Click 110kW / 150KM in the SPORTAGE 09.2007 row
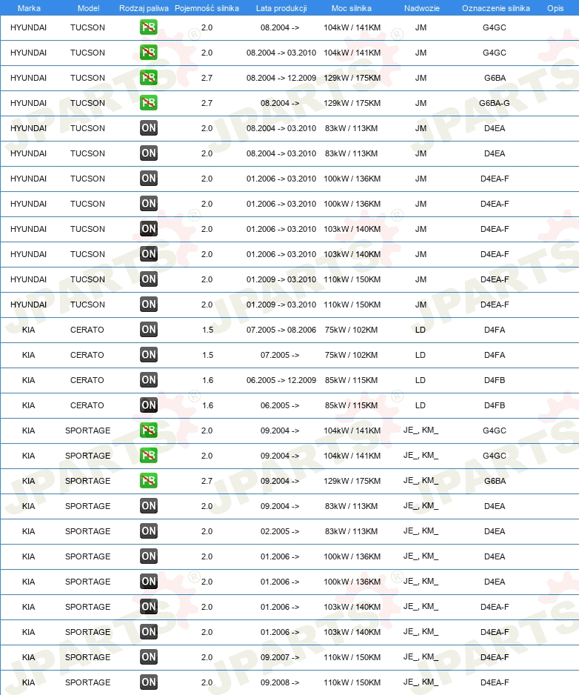The height and width of the screenshot is (695, 579). [x=352, y=657]
